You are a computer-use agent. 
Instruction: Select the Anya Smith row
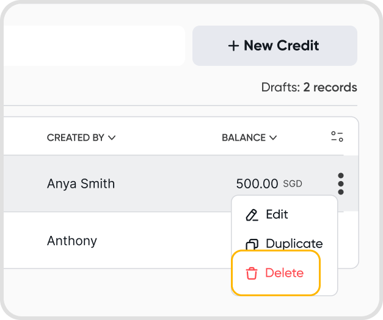(81, 183)
